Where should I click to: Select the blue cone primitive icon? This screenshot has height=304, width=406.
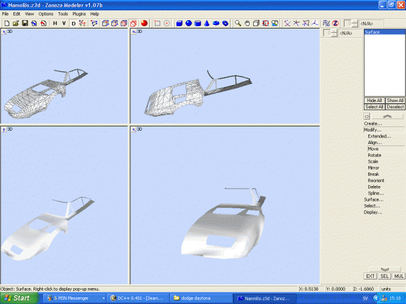207,23
